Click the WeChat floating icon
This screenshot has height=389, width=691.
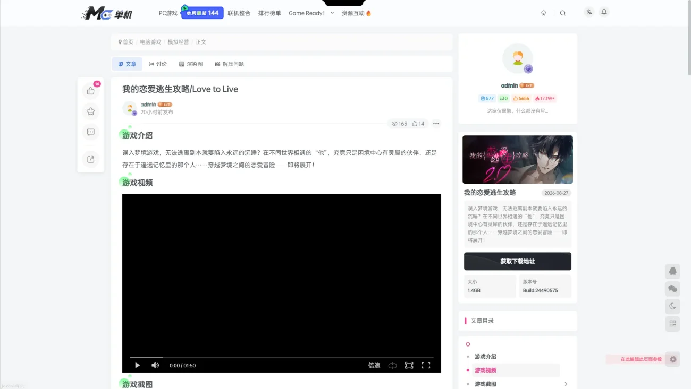pos(673,289)
